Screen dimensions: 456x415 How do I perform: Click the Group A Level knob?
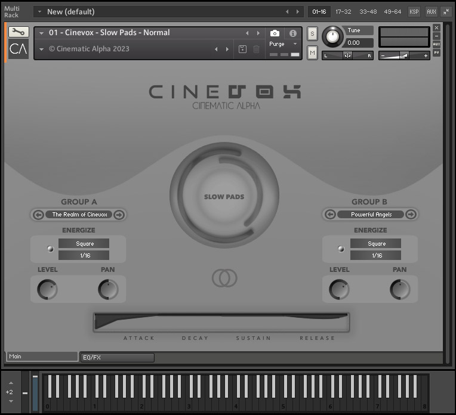click(x=47, y=290)
